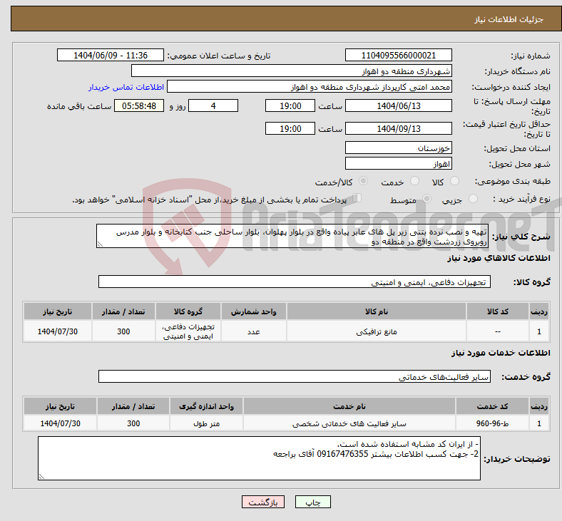
Task: Click the response deadline date field 1404/06/13
Action: pyautogui.click(x=398, y=106)
